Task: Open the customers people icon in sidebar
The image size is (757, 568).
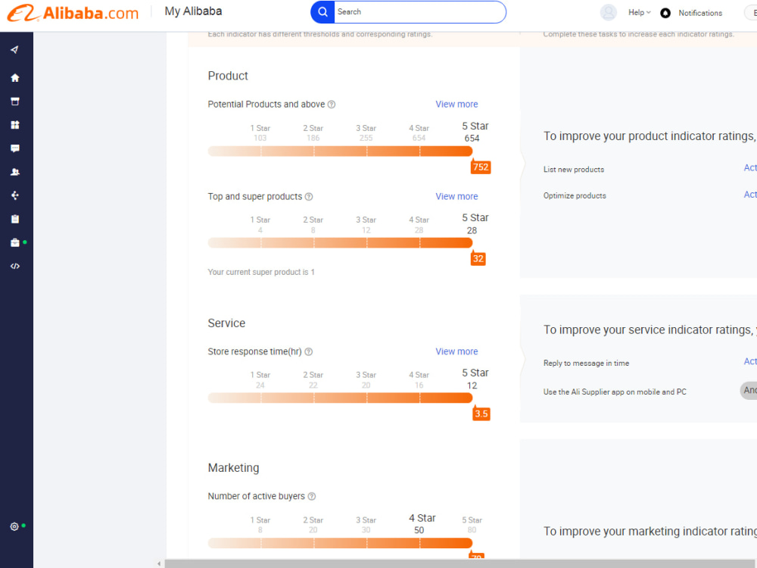Action: pos(15,172)
